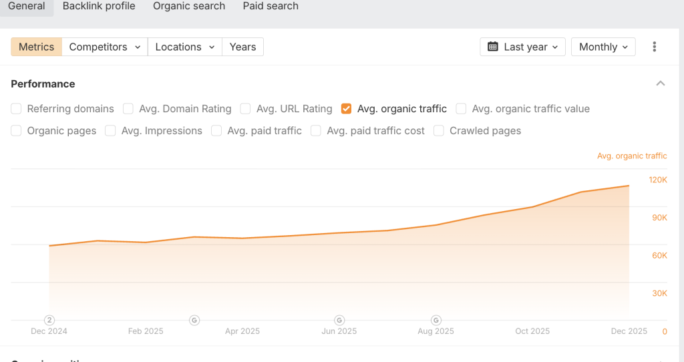684x362 pixels.
Task: Open the Competitors dropdown
Action: tap(105, 47)
